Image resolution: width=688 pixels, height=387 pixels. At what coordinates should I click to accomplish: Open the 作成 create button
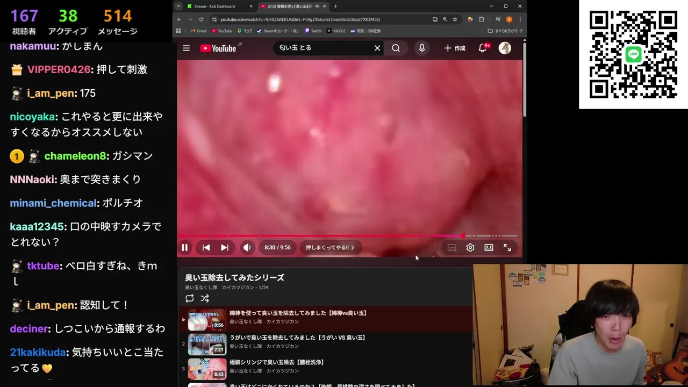pyautogui.click(x=455, y=48)
